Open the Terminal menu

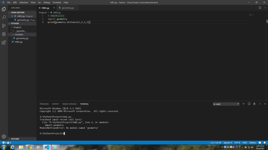tap(57, 2)
